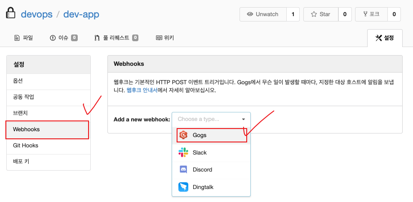Open the 설정 tab
The height and width of the screenshot is (202, 413).
[385, 38]
